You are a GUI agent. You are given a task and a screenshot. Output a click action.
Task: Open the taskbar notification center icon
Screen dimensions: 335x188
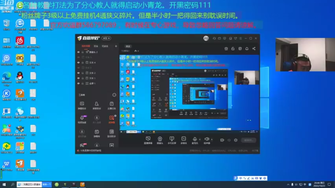330,184
